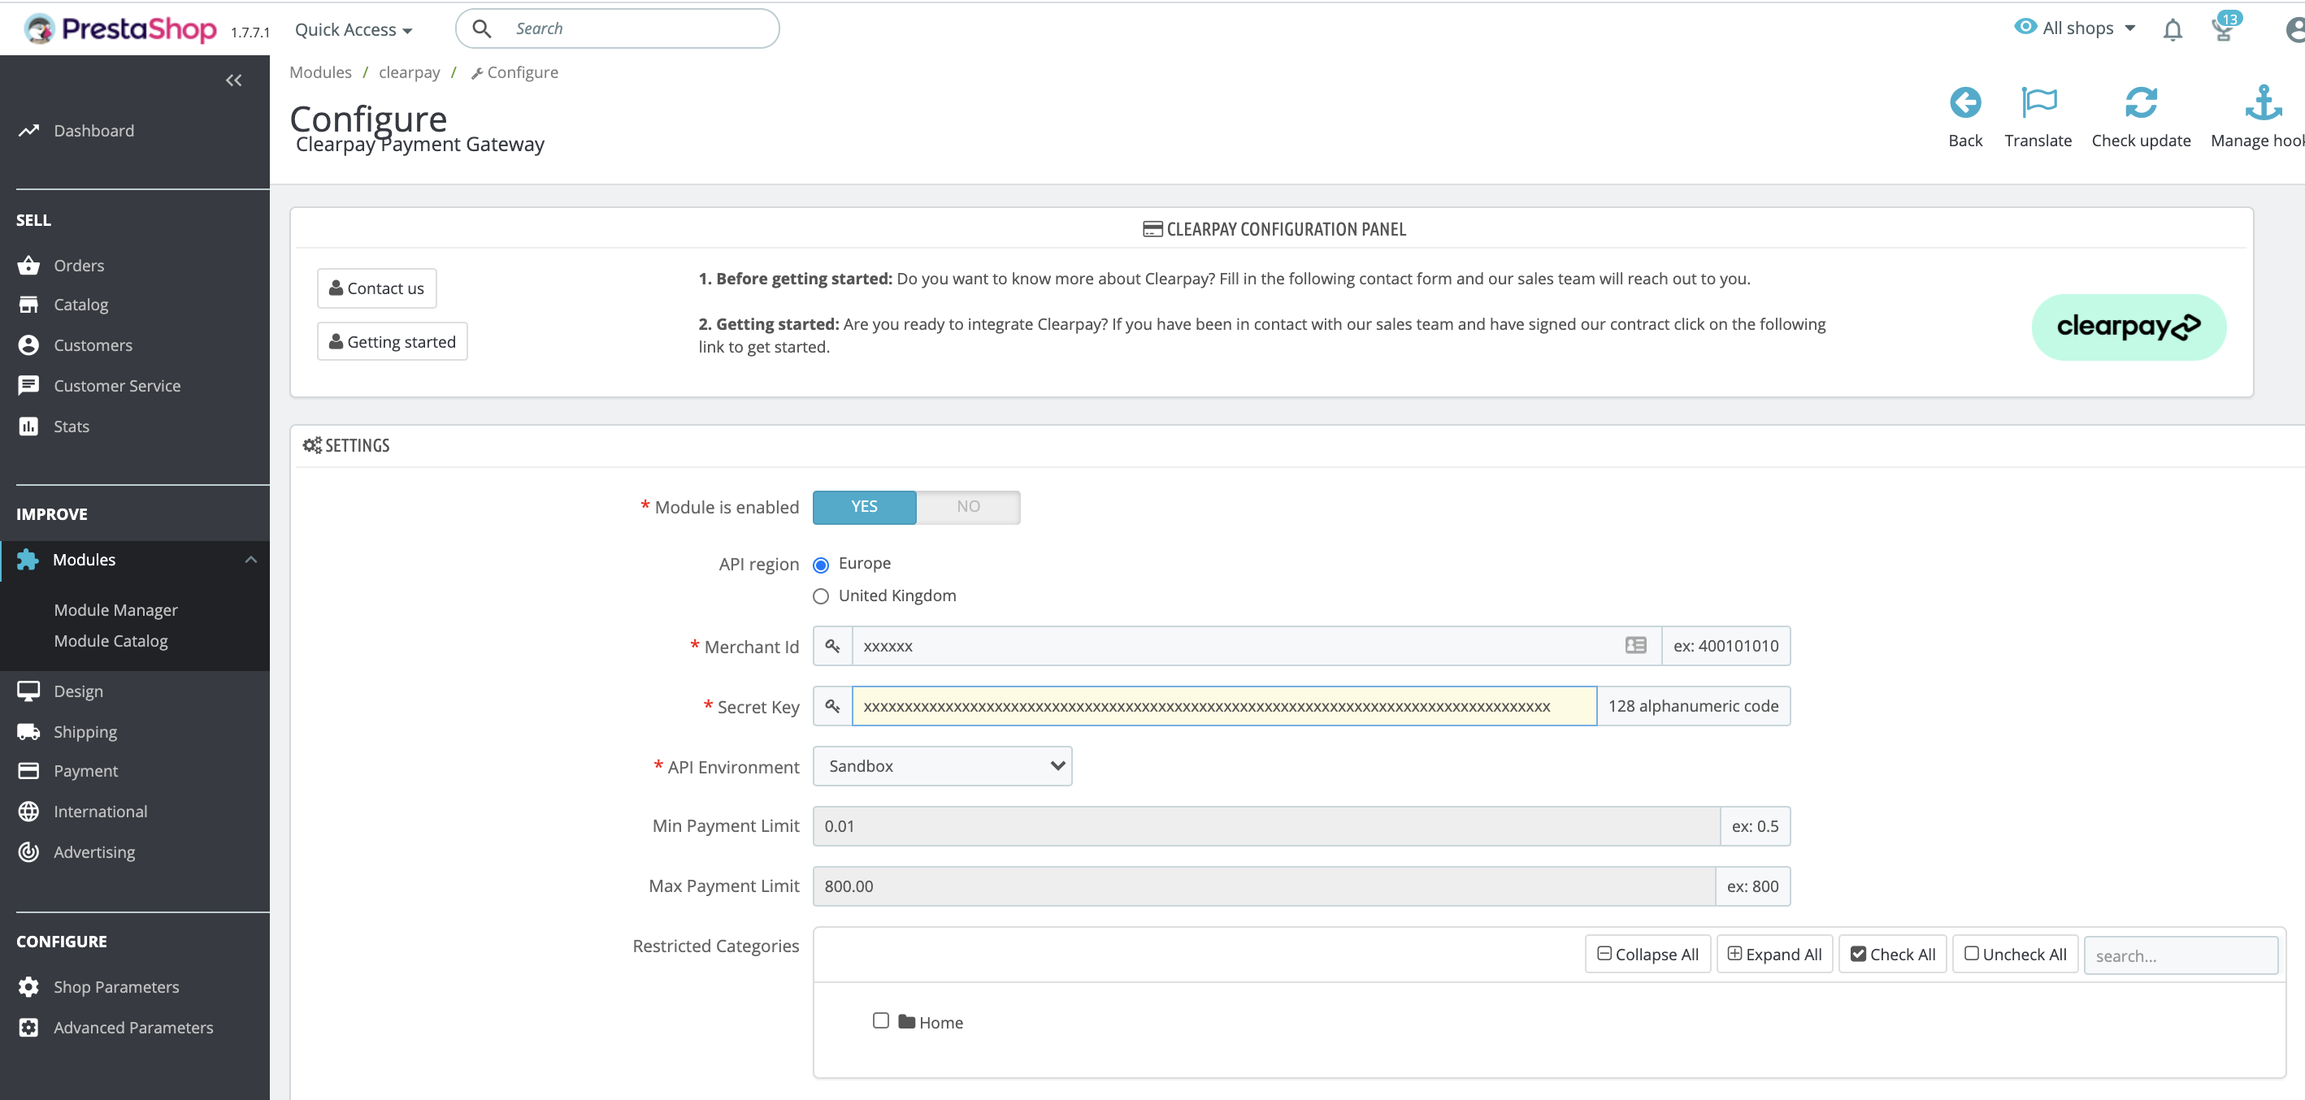Click the search magnifier icon
The height and width of the screenshot is (1100, 2305).
481,28
